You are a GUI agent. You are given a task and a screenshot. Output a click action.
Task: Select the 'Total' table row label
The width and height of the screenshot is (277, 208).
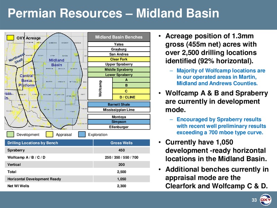(x=12, y=172)
